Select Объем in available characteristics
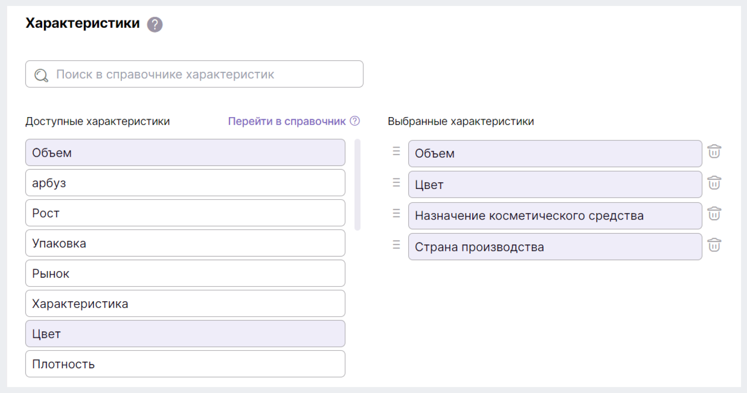747x393 pixels. pos(185,152)
